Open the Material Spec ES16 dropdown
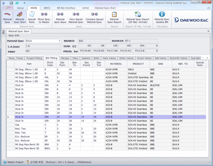 59,41
